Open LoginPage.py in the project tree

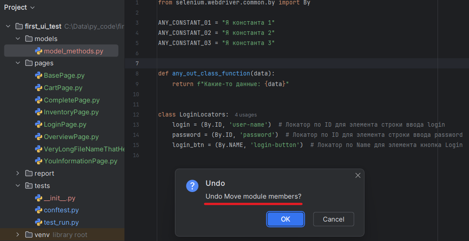(65, 124)
